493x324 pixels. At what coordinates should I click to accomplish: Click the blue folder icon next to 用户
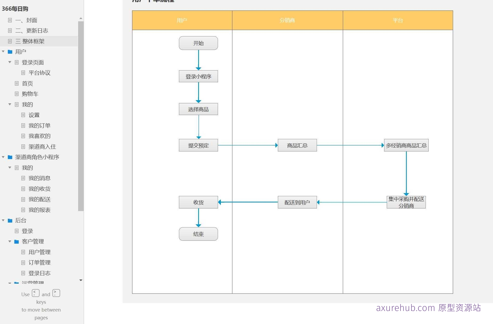pos(10,52)
